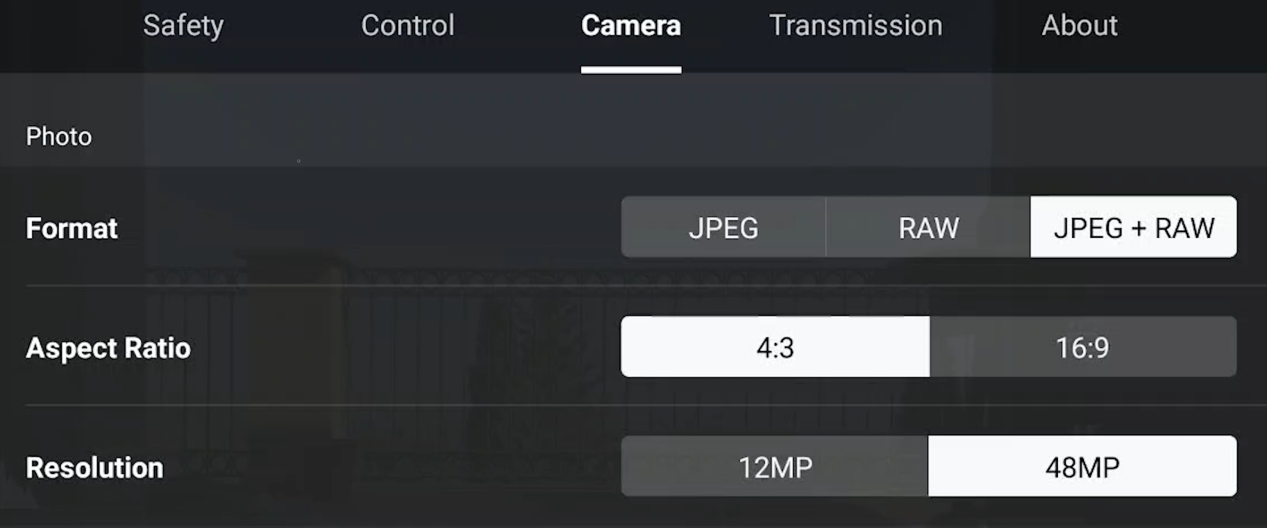Click the Aspect Ratio label

tap(108, 347)
